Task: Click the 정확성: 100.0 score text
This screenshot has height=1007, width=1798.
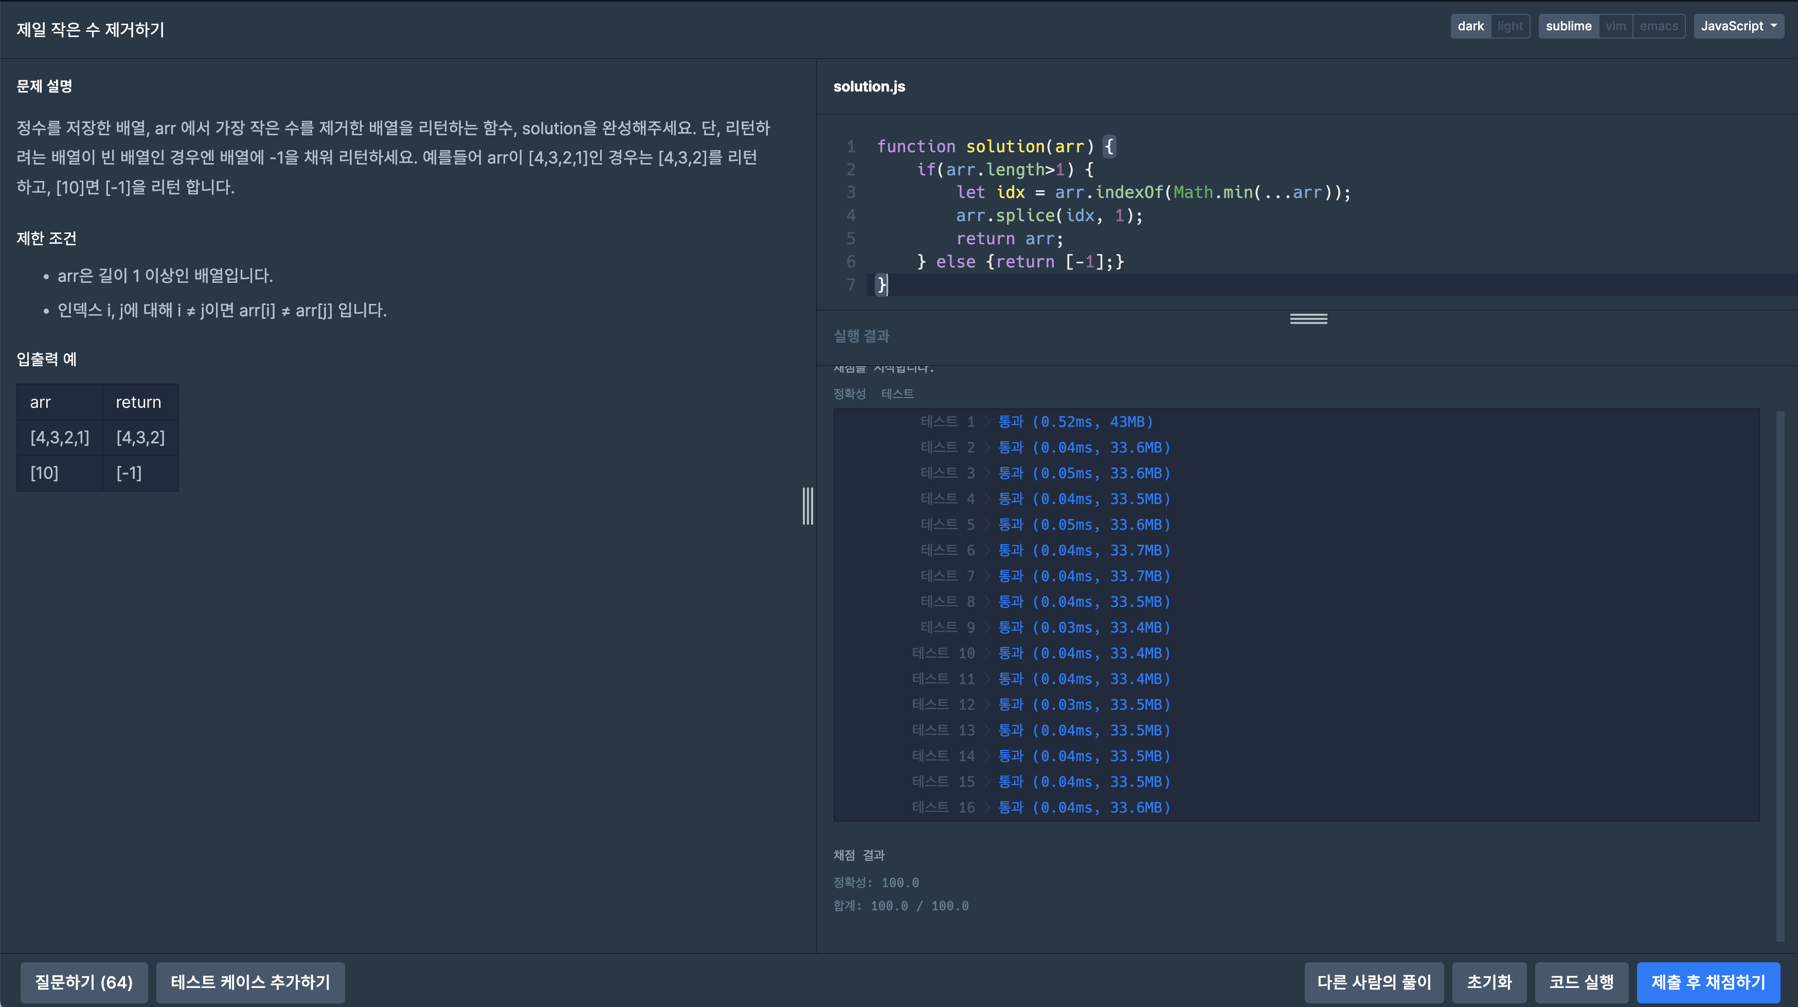Action: [876, 883]
